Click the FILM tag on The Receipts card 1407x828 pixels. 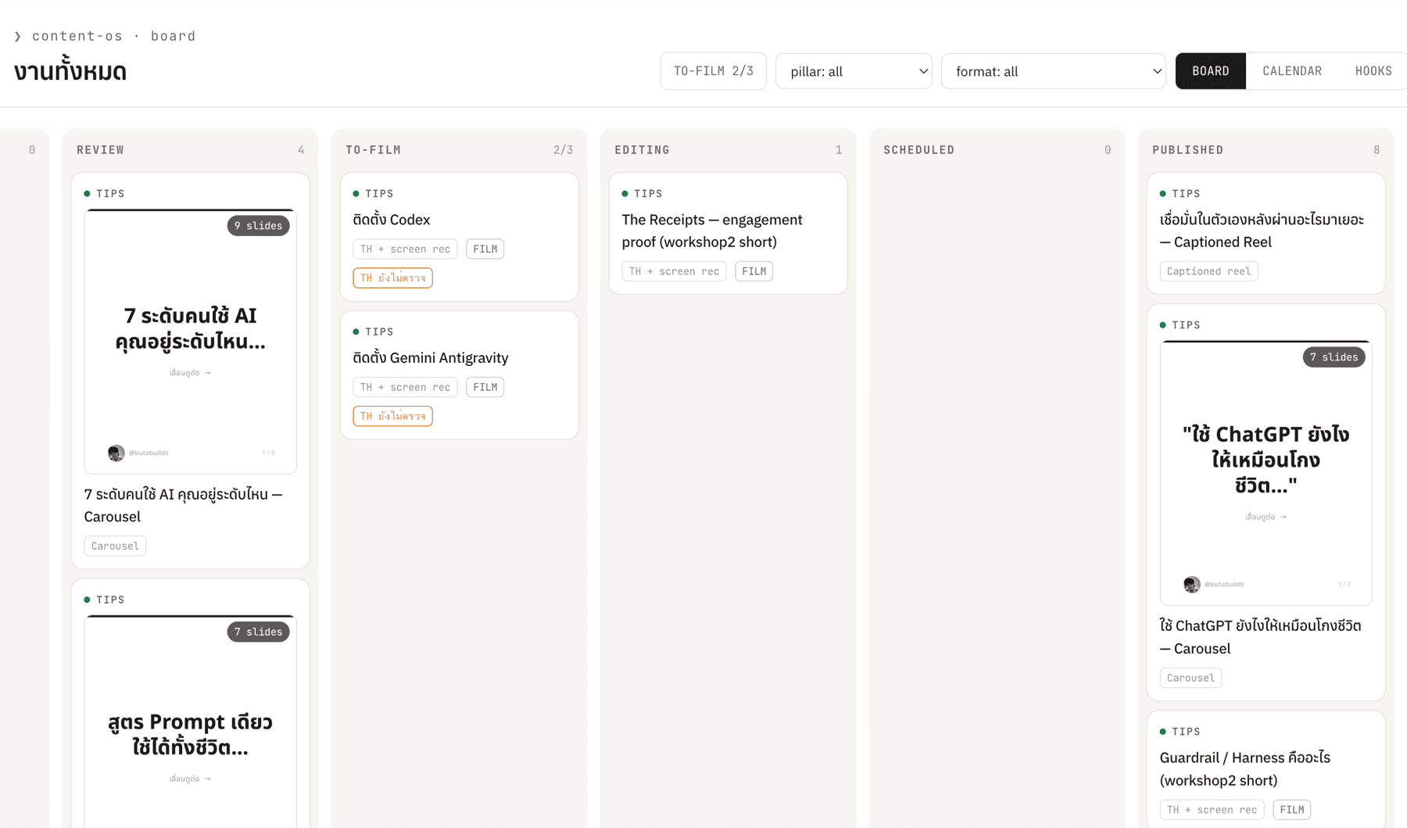[x=754, y=271]
